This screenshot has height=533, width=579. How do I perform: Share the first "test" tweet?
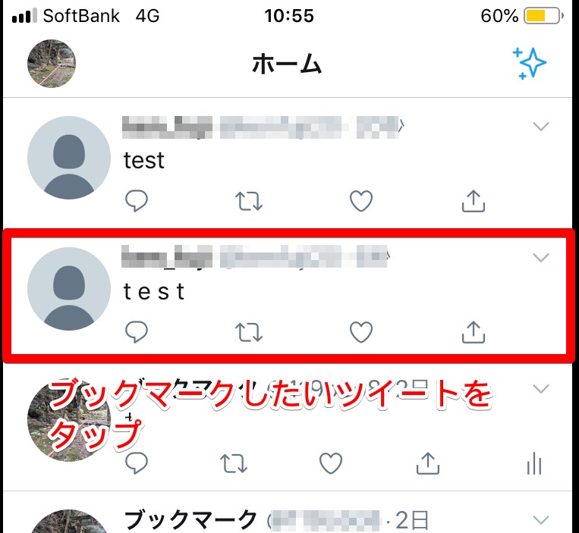(x=474, y=201)
